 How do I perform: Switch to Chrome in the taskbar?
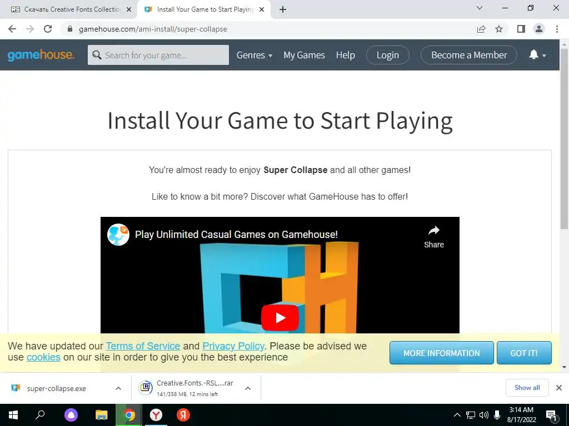click(129, 415)
